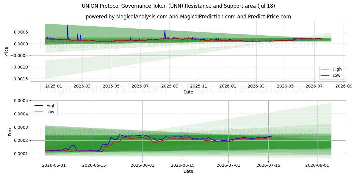The image size is (357, 178).
Task: Click the blue High spike near 2025-09 in the top chart
Action: [165, 34]
